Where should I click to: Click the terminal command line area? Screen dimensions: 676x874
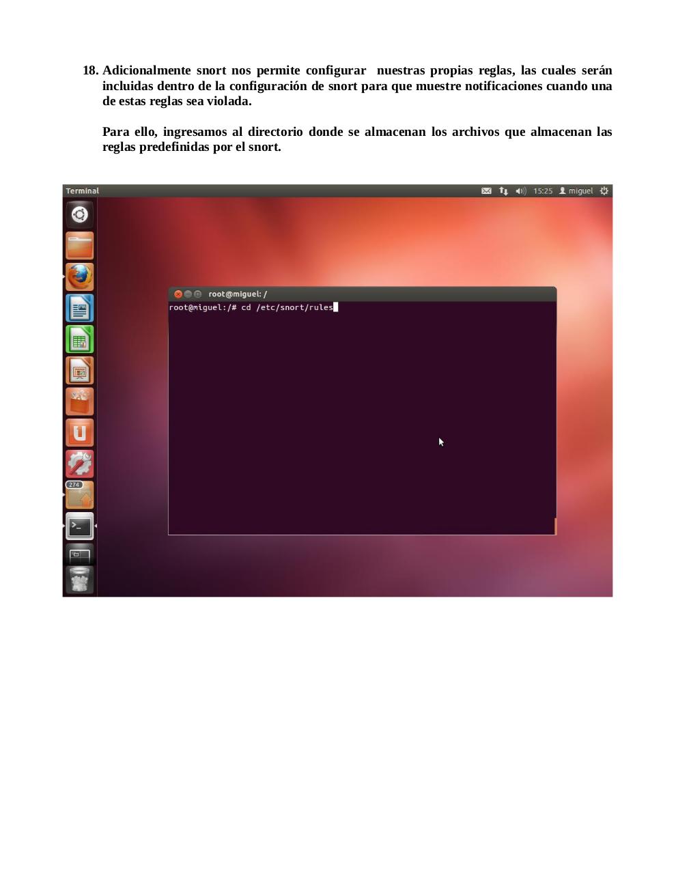click(x=362, y=410)
